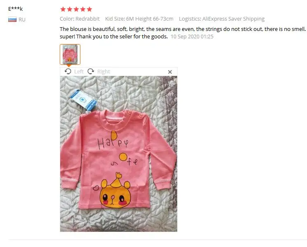Click the "Logistics: AliExpress Saver Shipping" text
This screenshot has width=307, height=247.
[x=222, y=19]
